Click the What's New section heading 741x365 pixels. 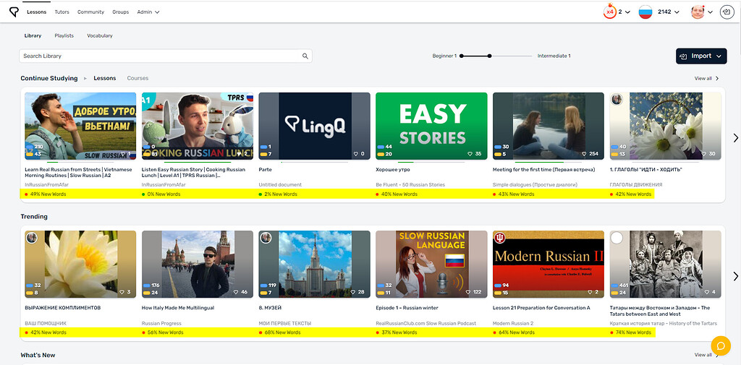(38, 355)
